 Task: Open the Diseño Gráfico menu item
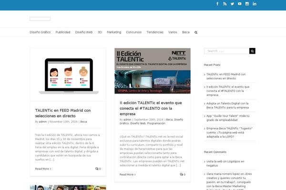coord(40,32)
